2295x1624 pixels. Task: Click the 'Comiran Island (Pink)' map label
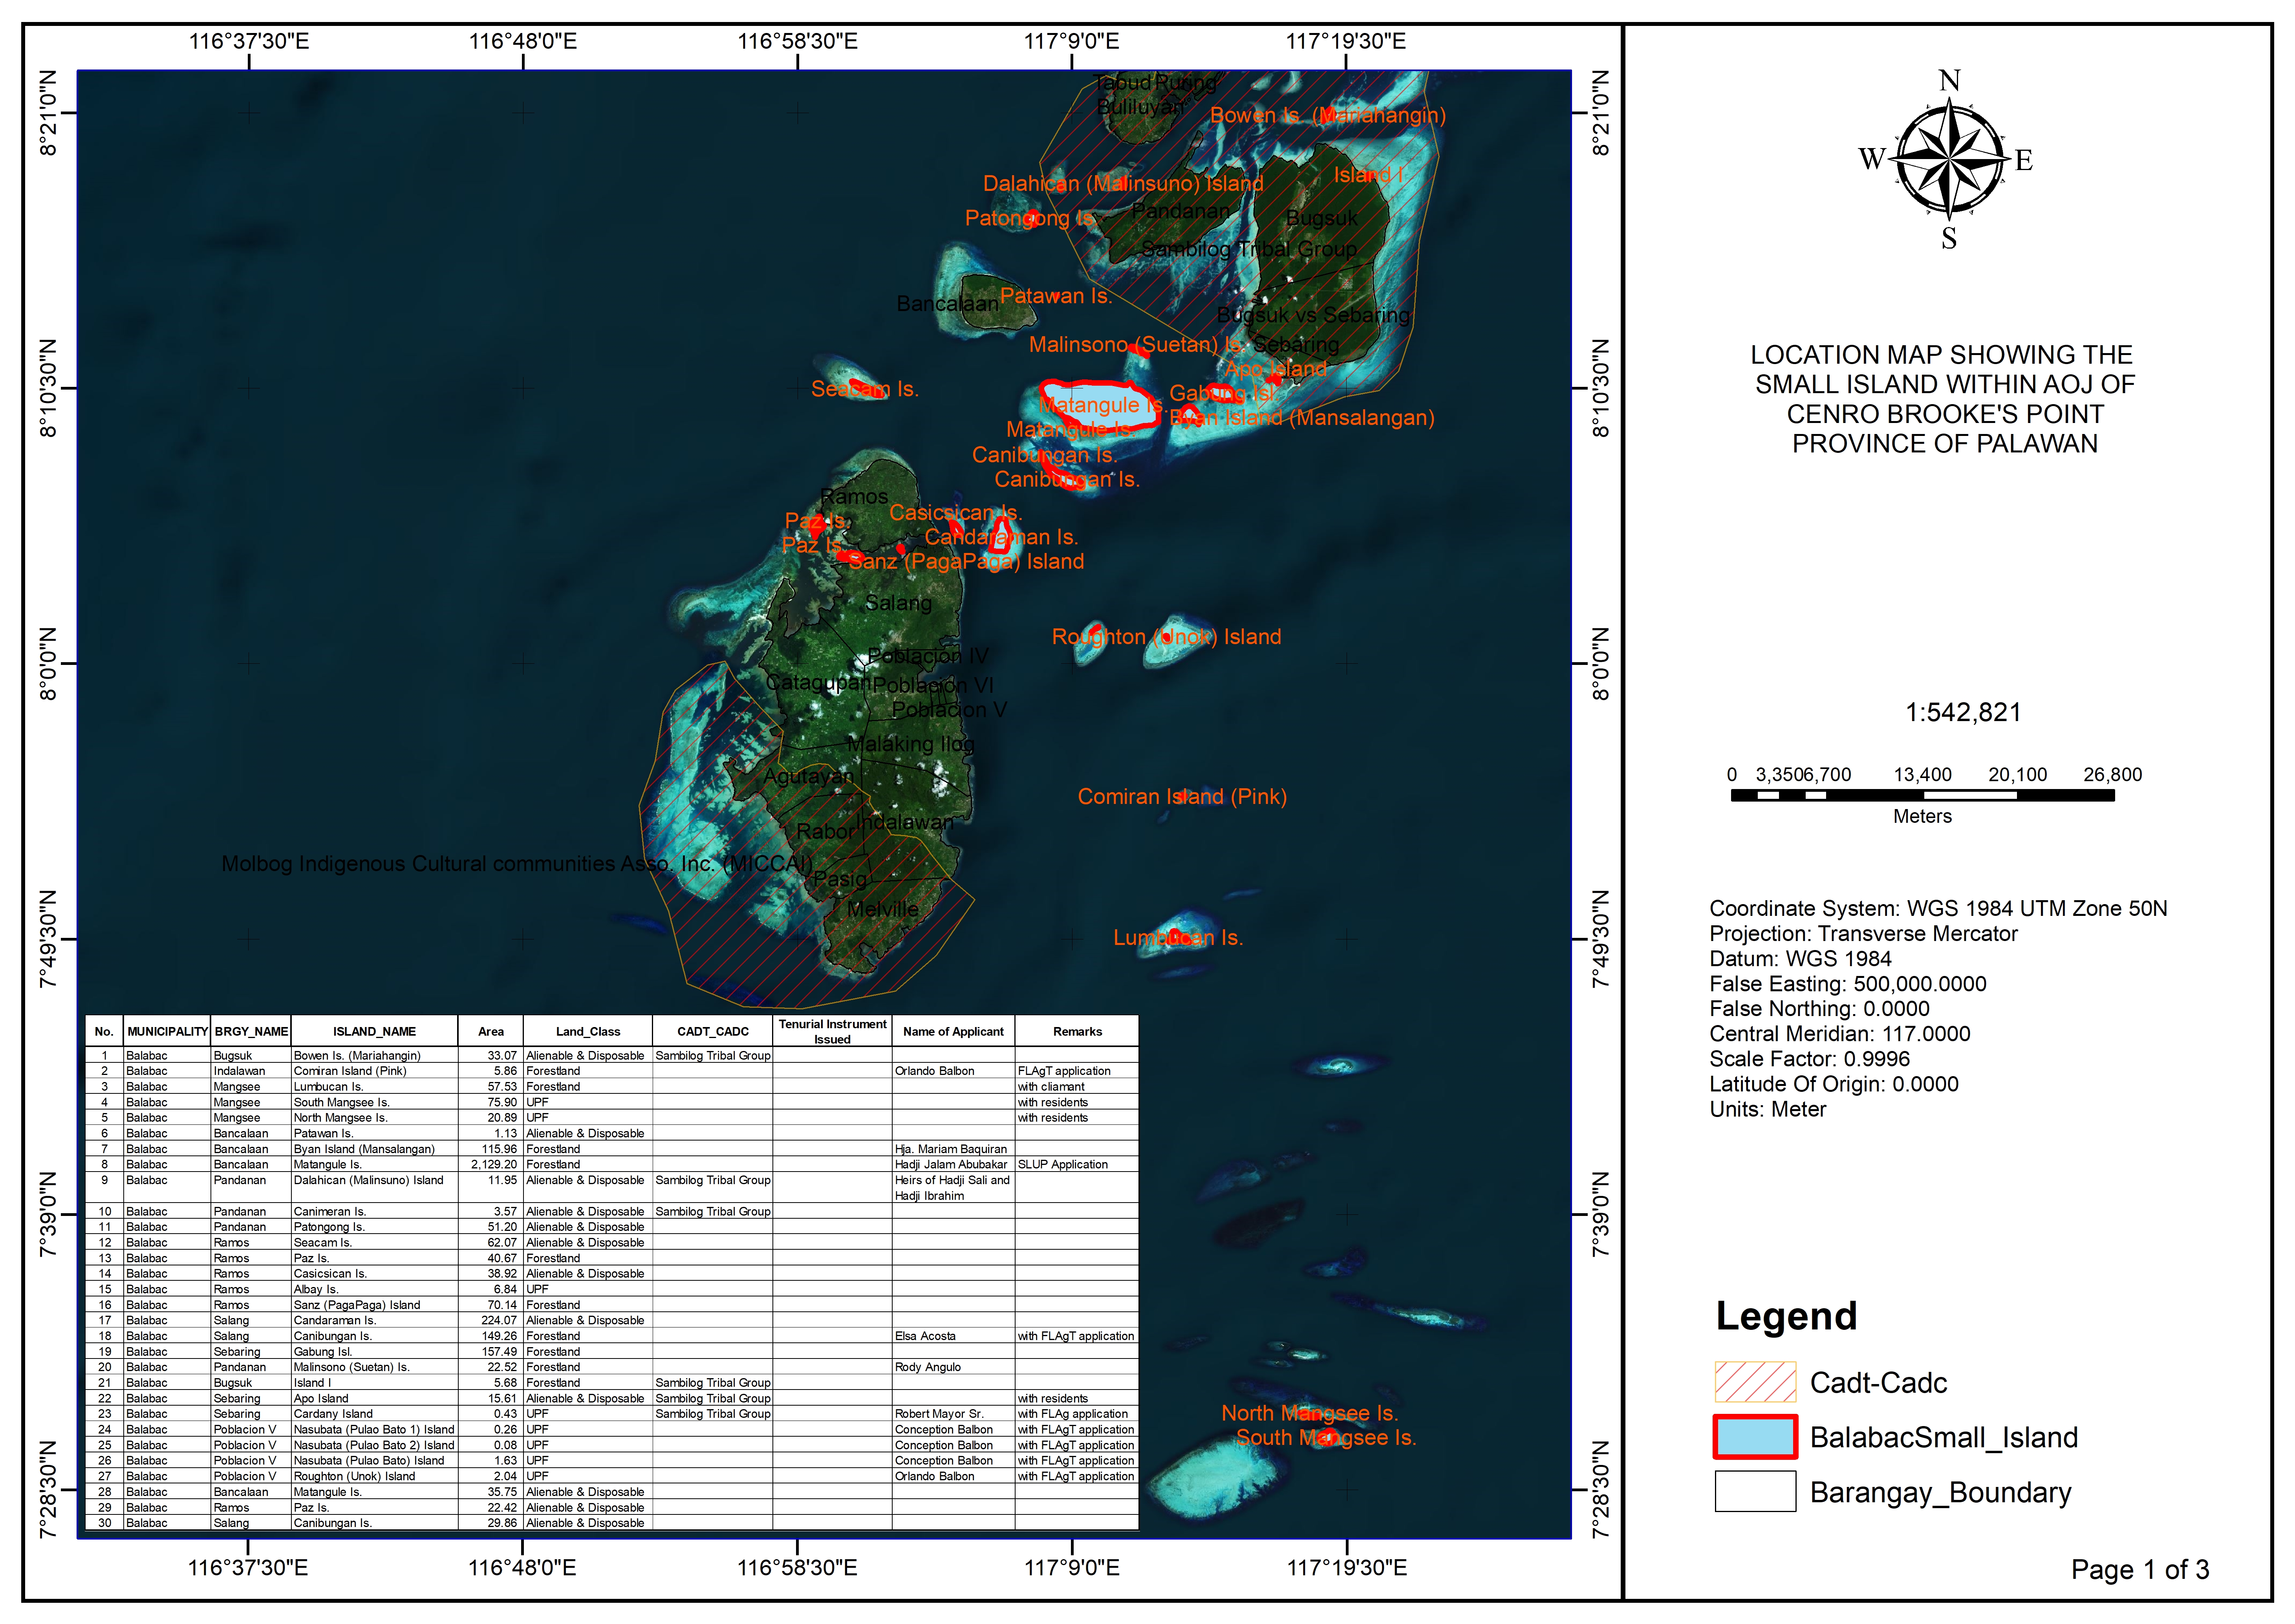tap(1182, 796)
